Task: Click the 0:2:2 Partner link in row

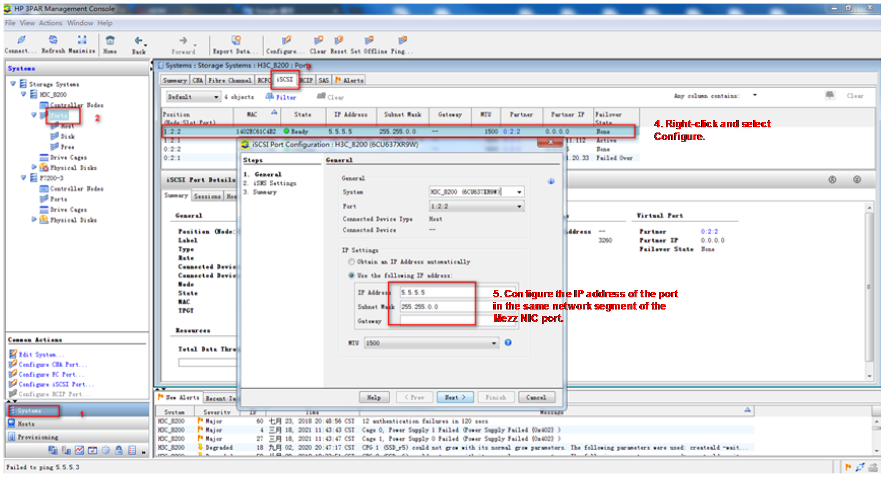Action: pyautogui.click(x=512, y=131)
